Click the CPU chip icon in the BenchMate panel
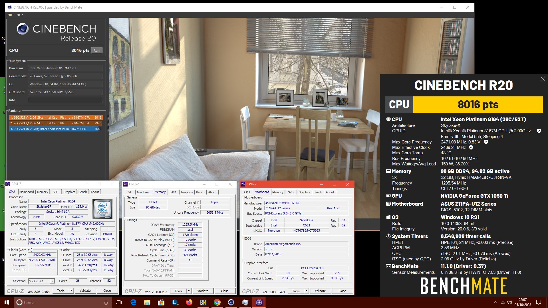Viewport: 548px width, 308px height. (388, 119)
